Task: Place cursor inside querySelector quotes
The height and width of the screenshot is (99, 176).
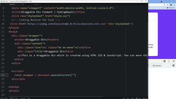Action: click(73, 75)
